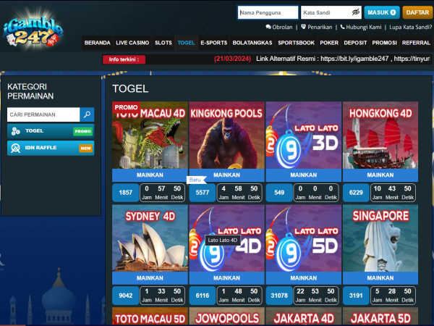This screenshot has width=434, height=326.
Task: Open Toto Macau 5D game thumbnail
Action: tap(150, 316)
